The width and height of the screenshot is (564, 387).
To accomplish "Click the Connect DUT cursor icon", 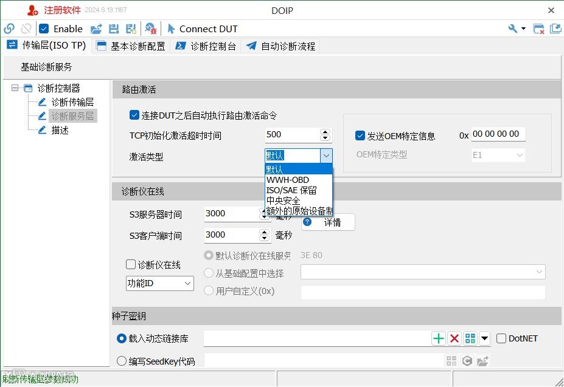I will 171,29.
